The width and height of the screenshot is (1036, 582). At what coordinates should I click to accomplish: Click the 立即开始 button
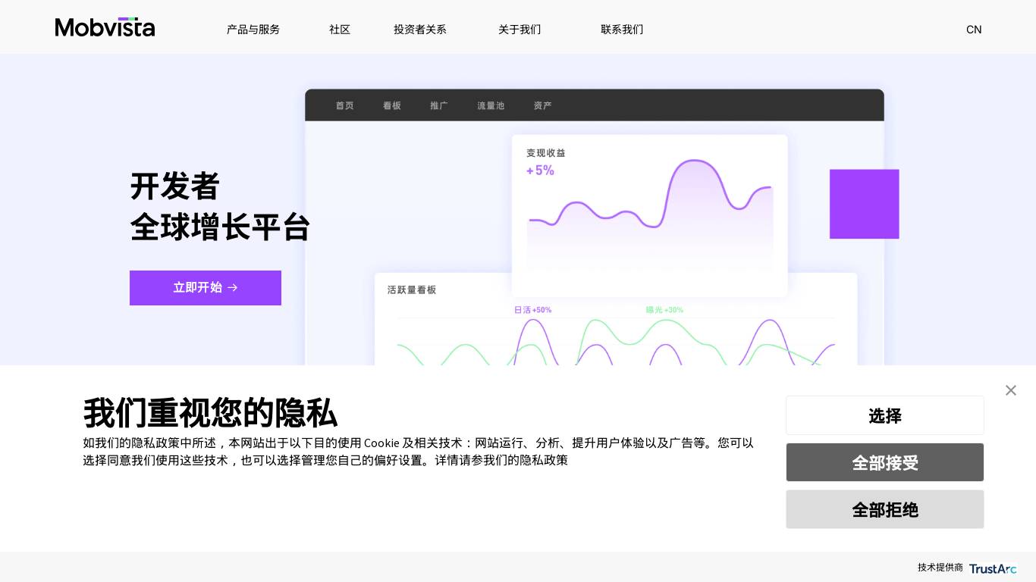(x=206, y=288)
